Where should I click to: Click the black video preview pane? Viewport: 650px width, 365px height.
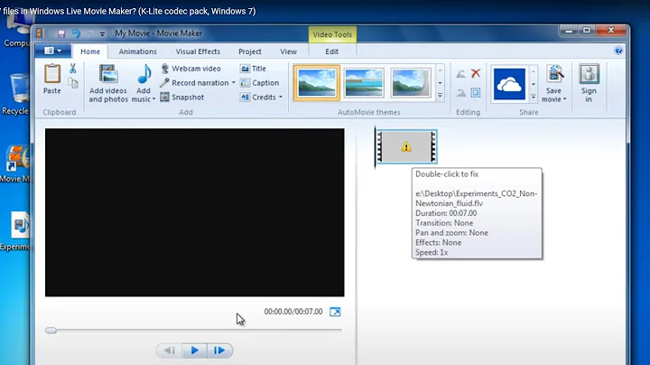pyautogui.click(x=194, y=212)
